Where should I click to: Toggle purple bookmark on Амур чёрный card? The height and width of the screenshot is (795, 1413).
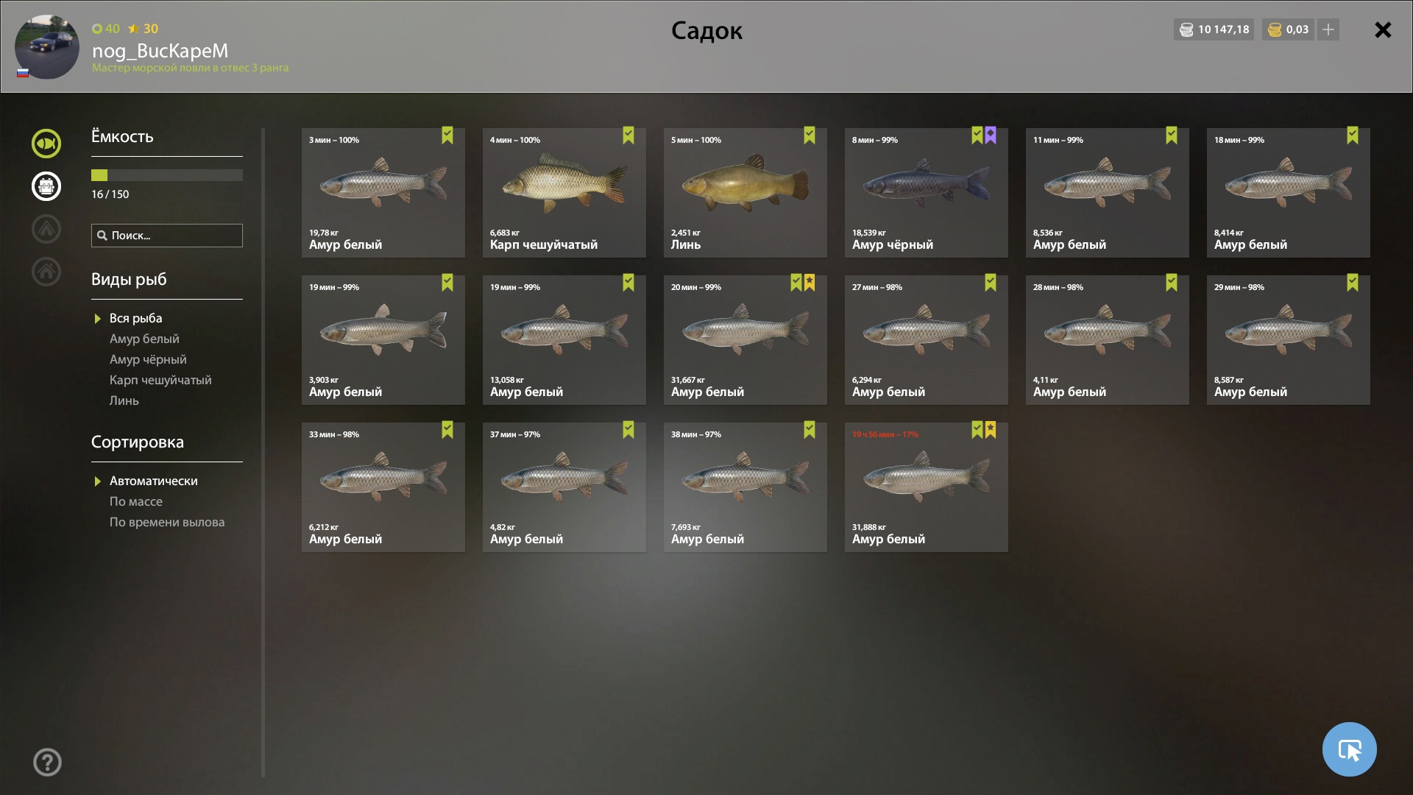tap(991, 135)
